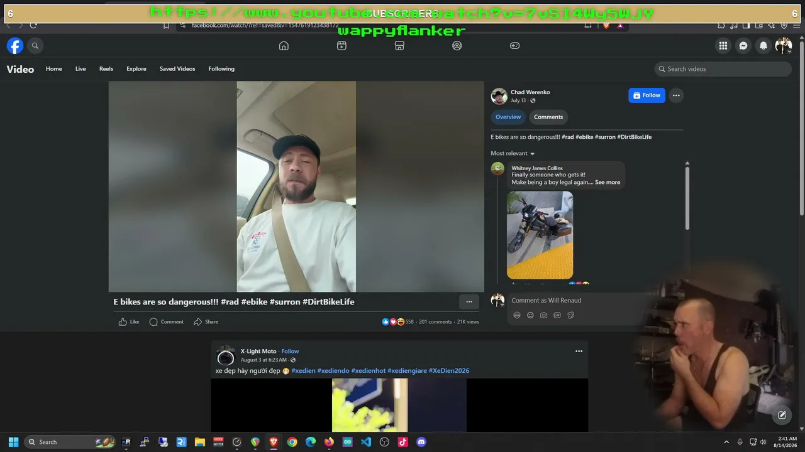Open the Messenger icon
This screenshot has width=805, height=452.
pos(743,46)
